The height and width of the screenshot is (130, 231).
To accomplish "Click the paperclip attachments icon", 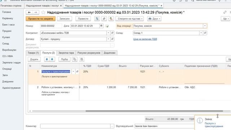I will click(104, 19).
